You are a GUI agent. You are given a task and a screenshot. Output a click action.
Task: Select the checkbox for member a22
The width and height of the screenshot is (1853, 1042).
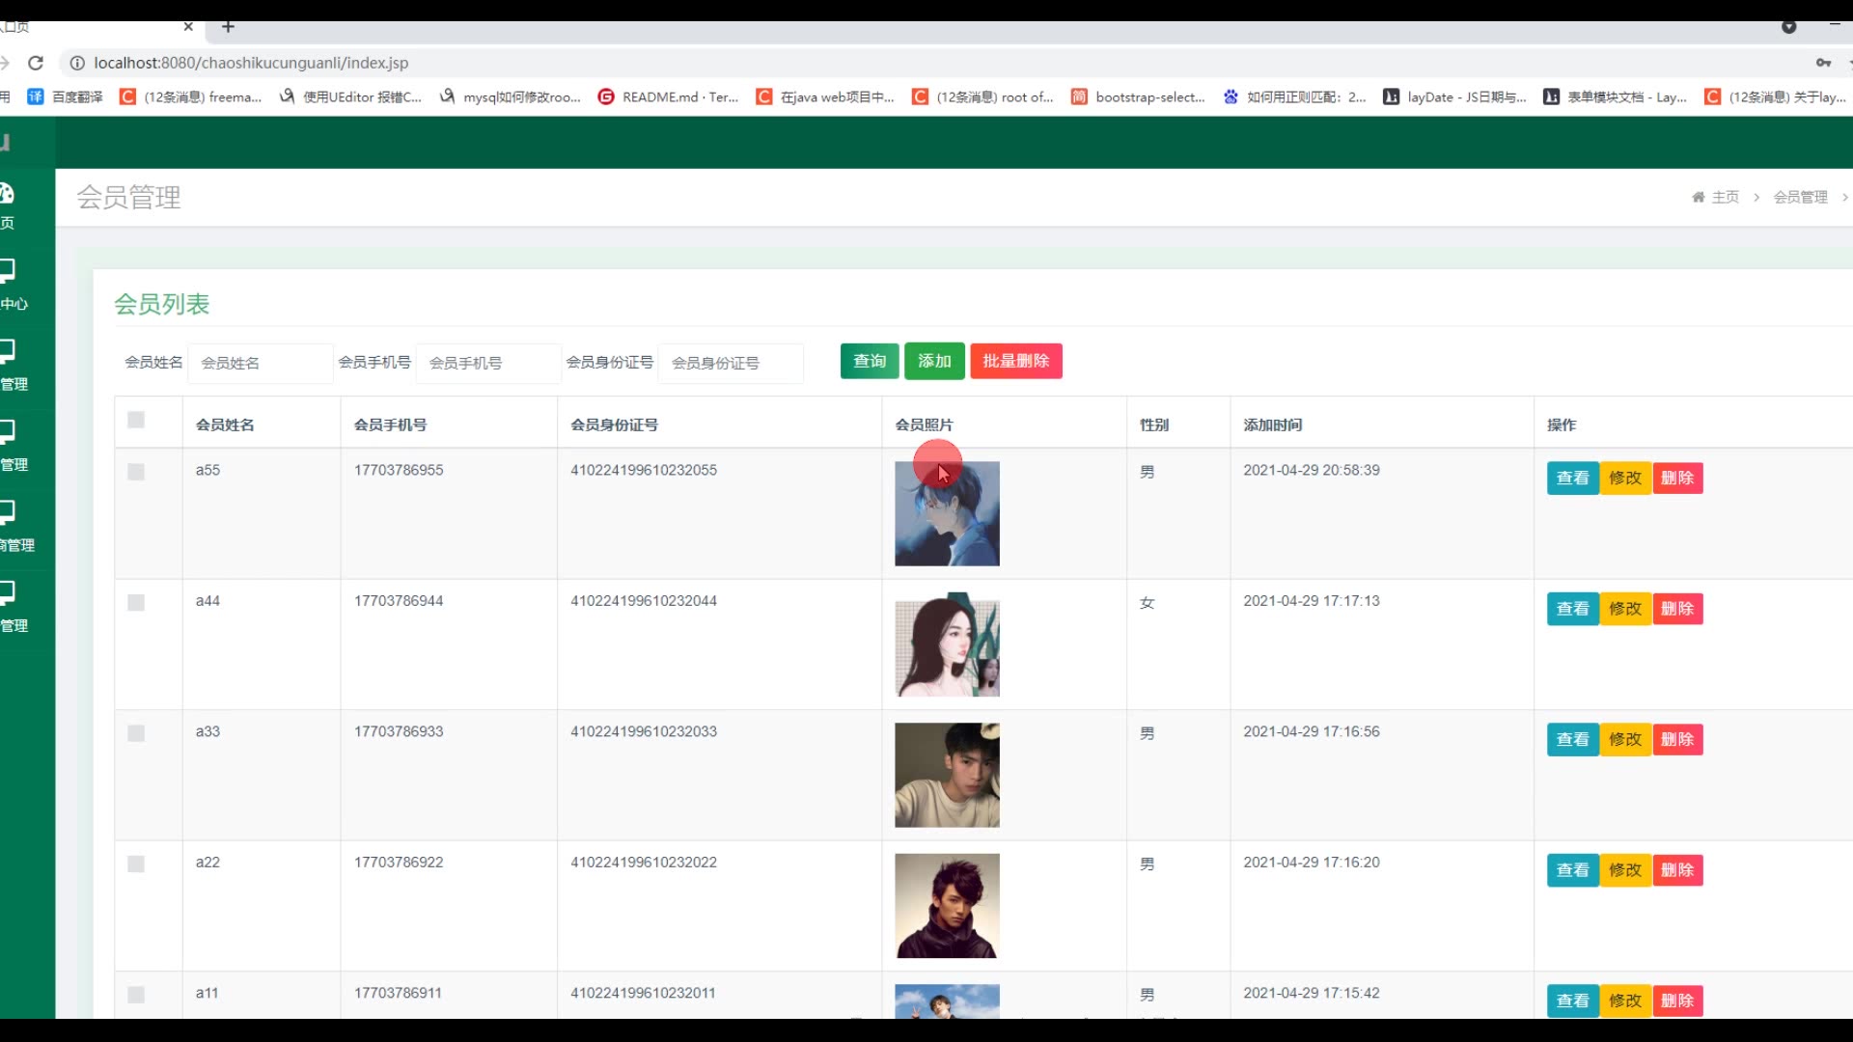click(x=136, y=864)
